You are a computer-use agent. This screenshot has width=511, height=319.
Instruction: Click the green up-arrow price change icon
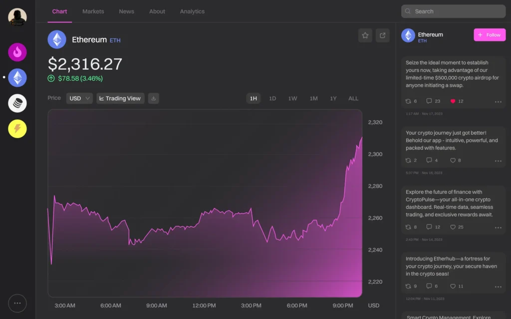point(51,78)
